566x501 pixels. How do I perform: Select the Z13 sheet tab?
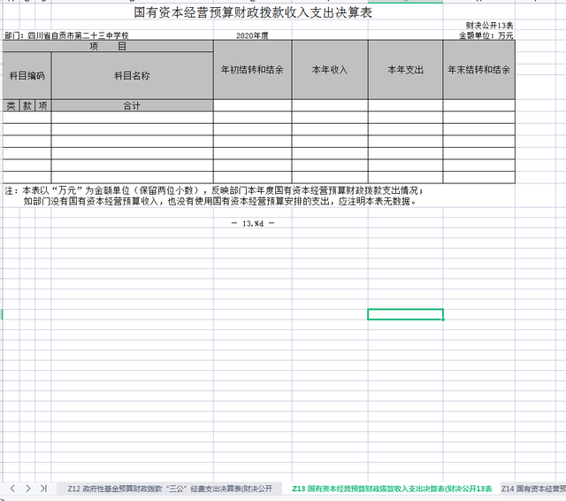390,489
